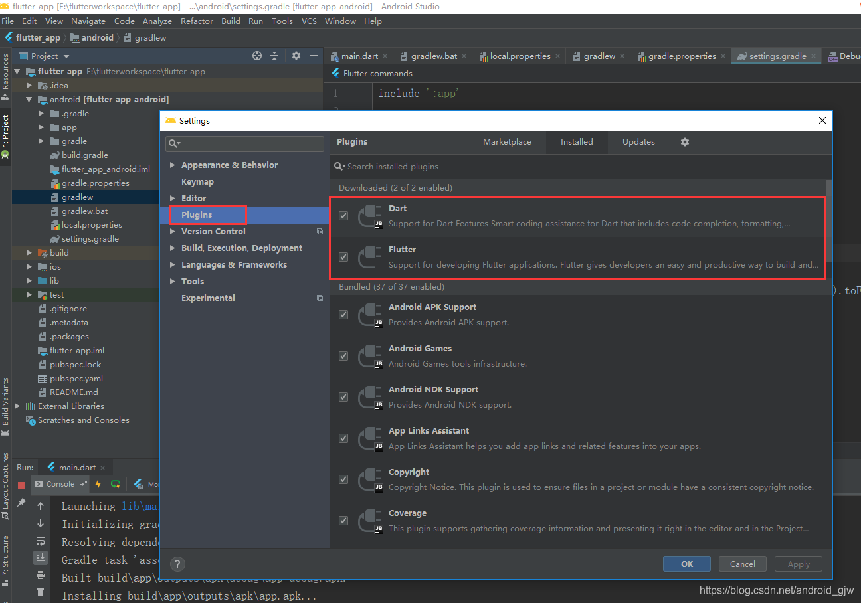Open the Marketplace tab
The image size is (861, 603).
coord(507,142)
